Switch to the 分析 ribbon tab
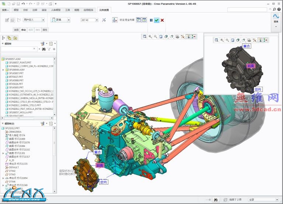Image resolution: width=283 pixels, height=204 pixels. [x=25, y=10]
